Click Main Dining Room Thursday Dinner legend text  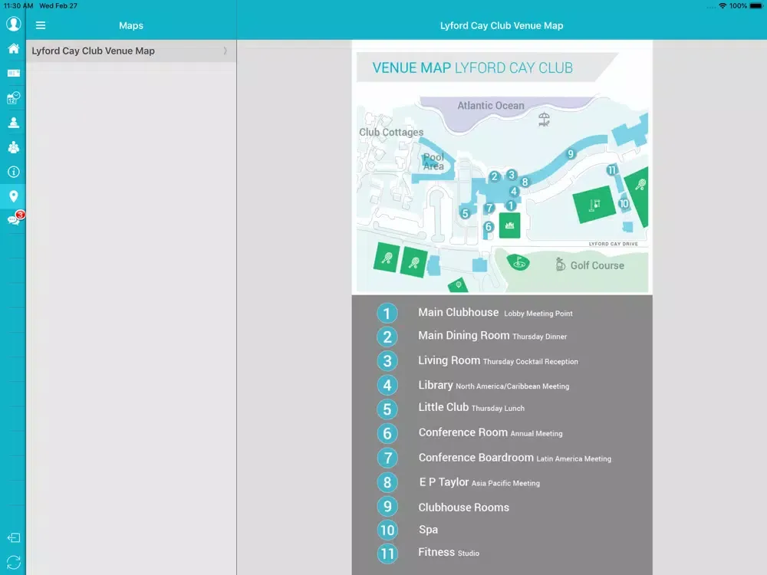[x=492, y=336]
